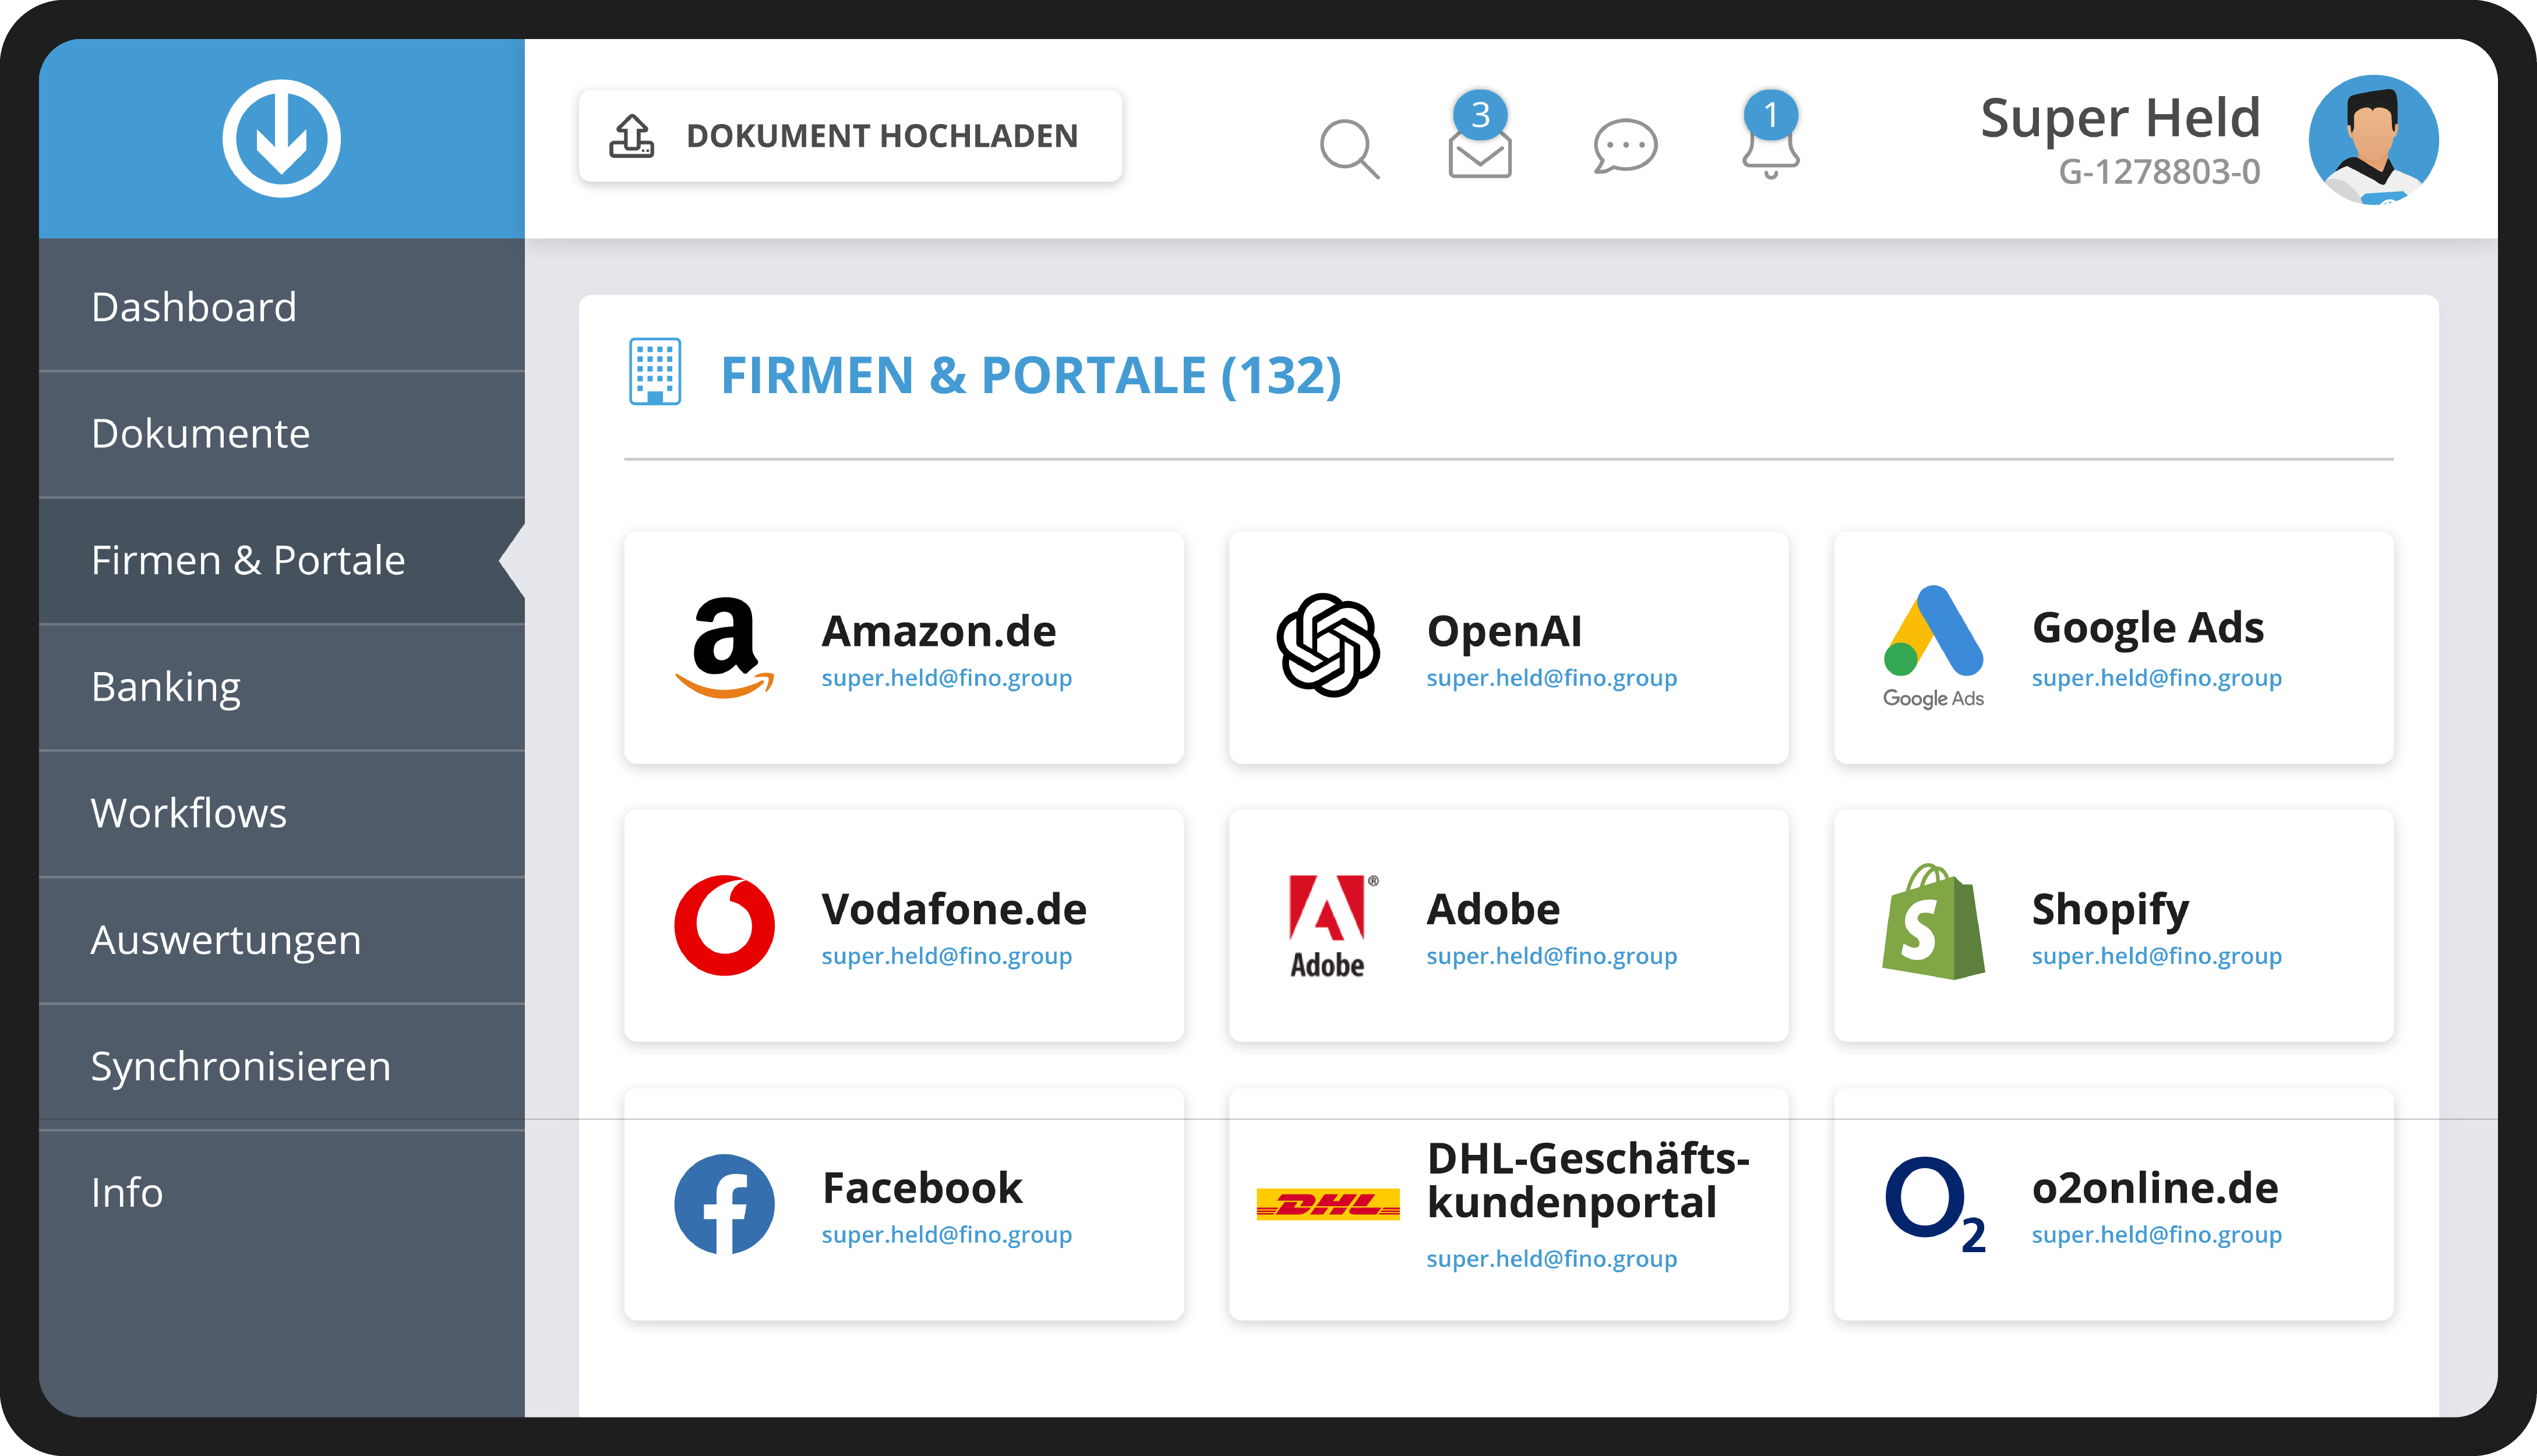Screen dimensions: 2537x1456
Task: Click the Amazon logo icon
Action: click(x=724, y=647)
